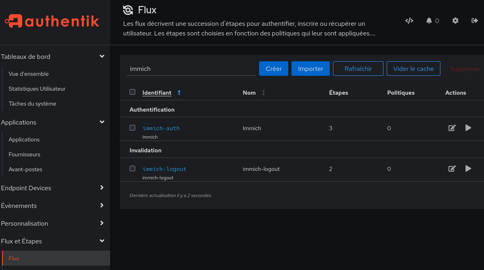The height and width of the screenshot is (270, 484).
Task: Expand the Personnalisation section
Action: coord(102,223)
